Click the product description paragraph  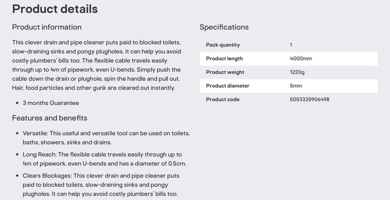click(x=96, y=65)
